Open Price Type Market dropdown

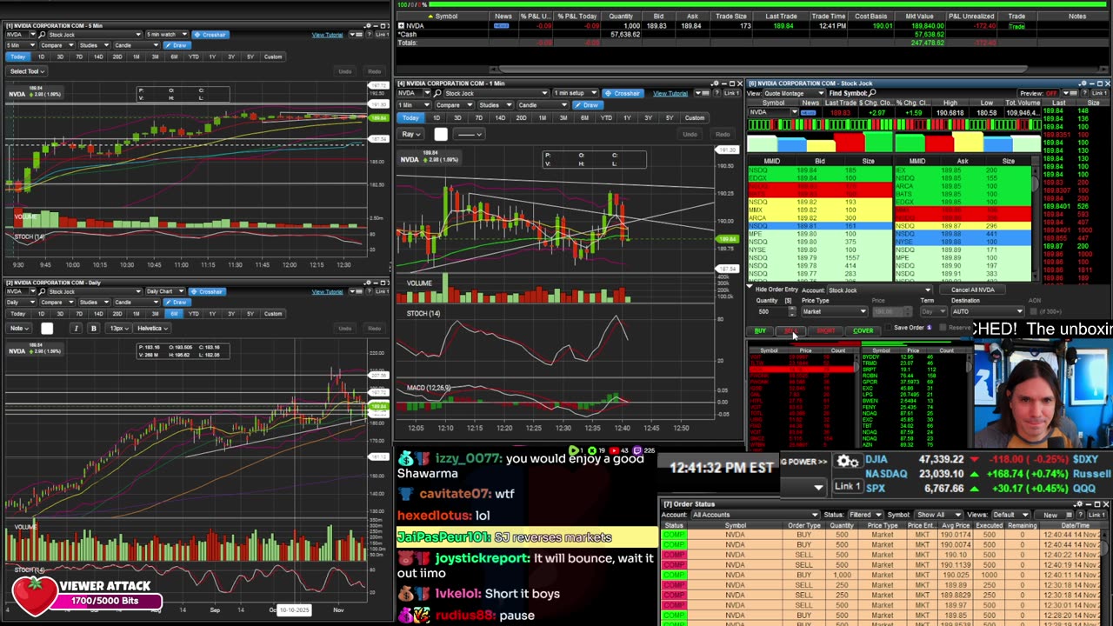[835, 311]
